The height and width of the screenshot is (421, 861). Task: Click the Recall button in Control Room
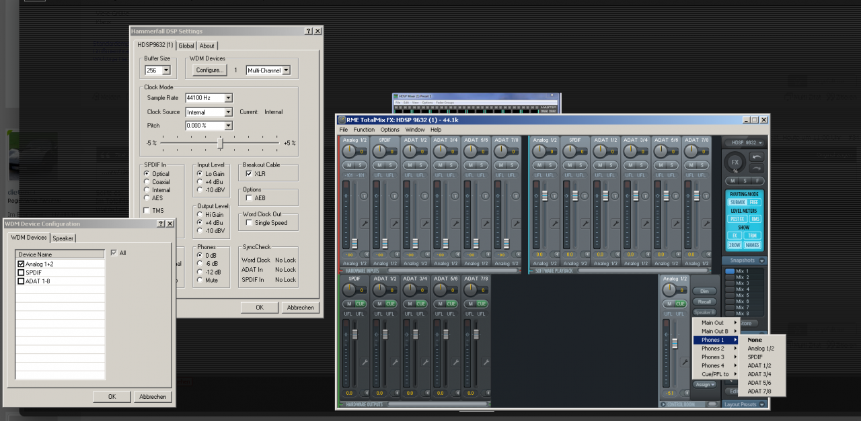[704, 301]
